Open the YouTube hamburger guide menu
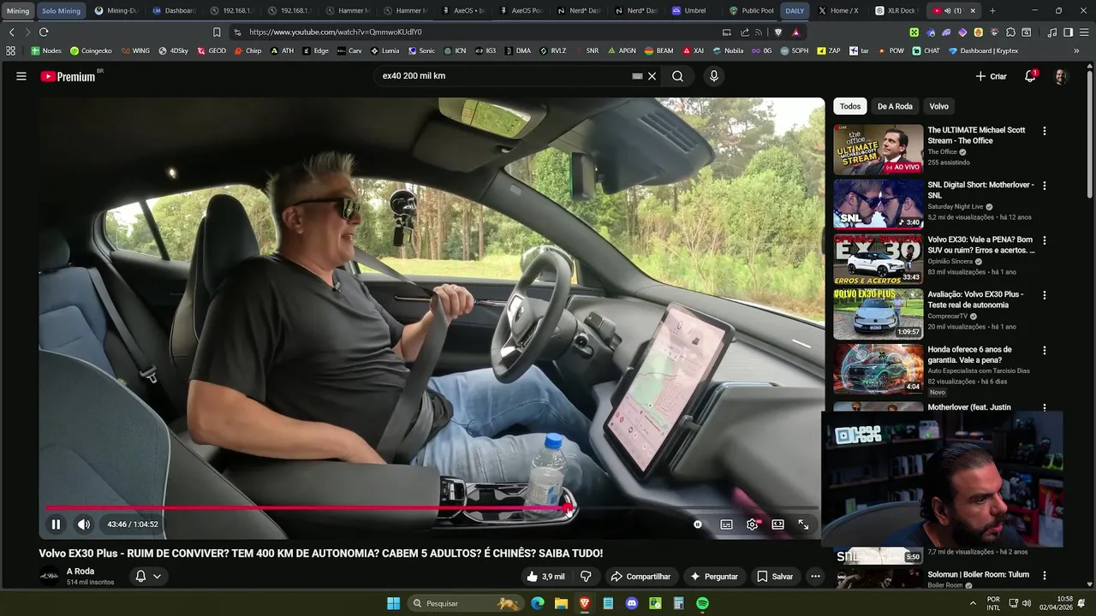The height and width of the screenshot is (616, 1096). (x=21, y=76)
